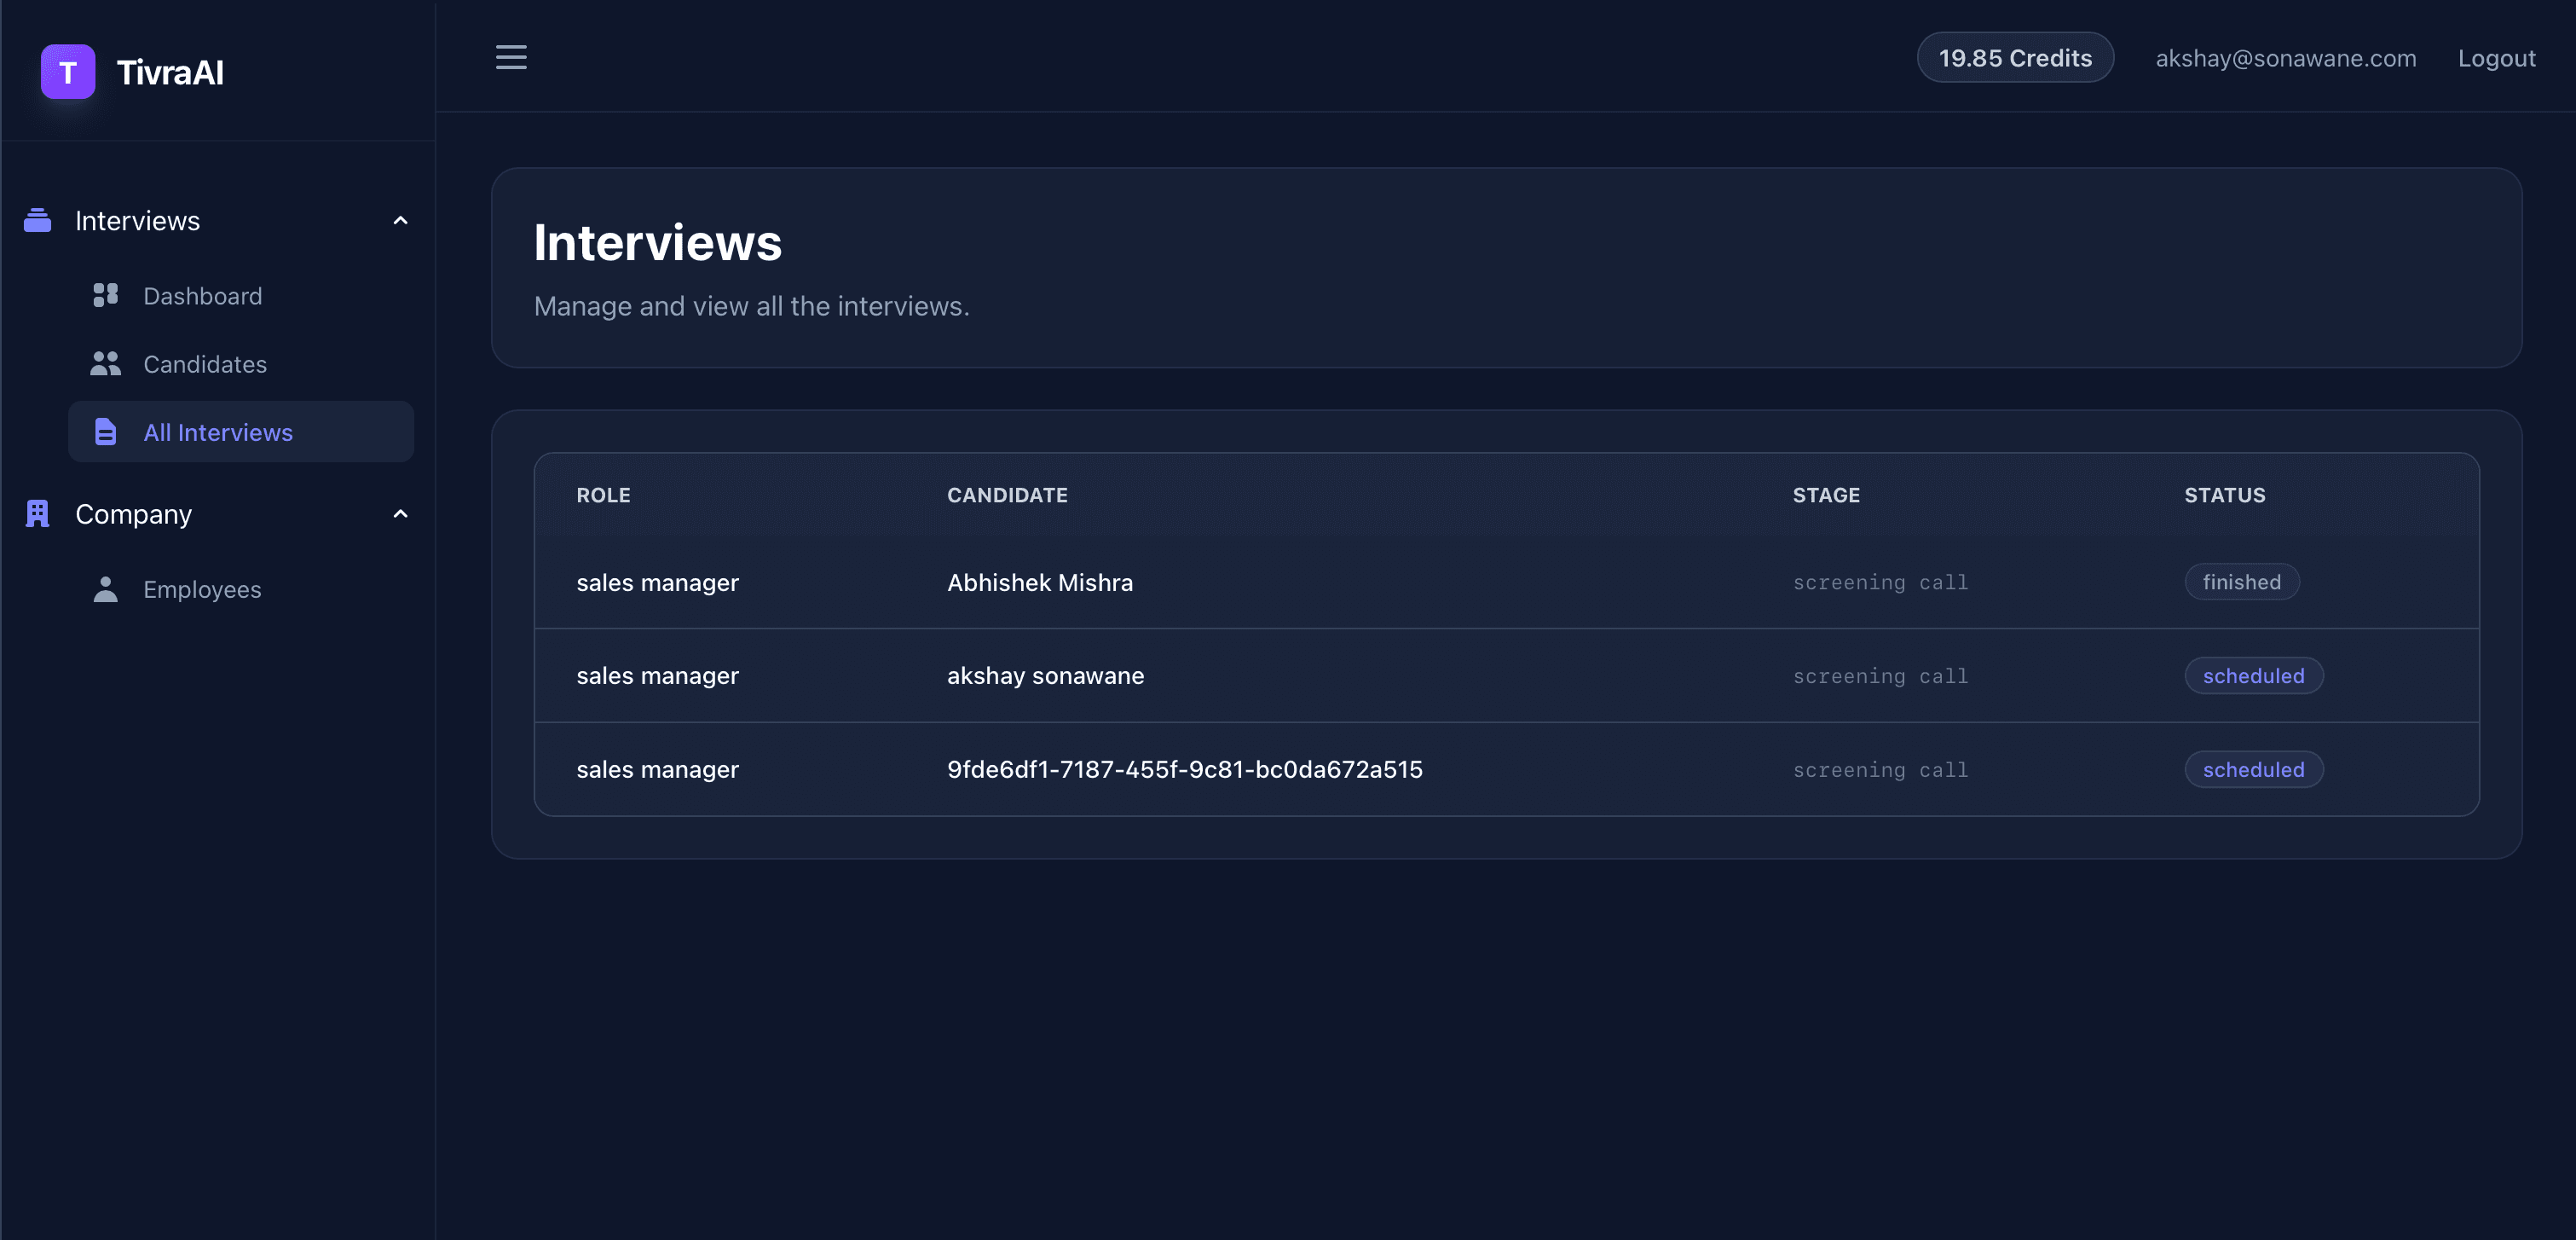Image resolution: width=2576 pixels, height=1240 pixels.
Task: Collapse the Interviews section chevron
Action: tap(401, 220)
